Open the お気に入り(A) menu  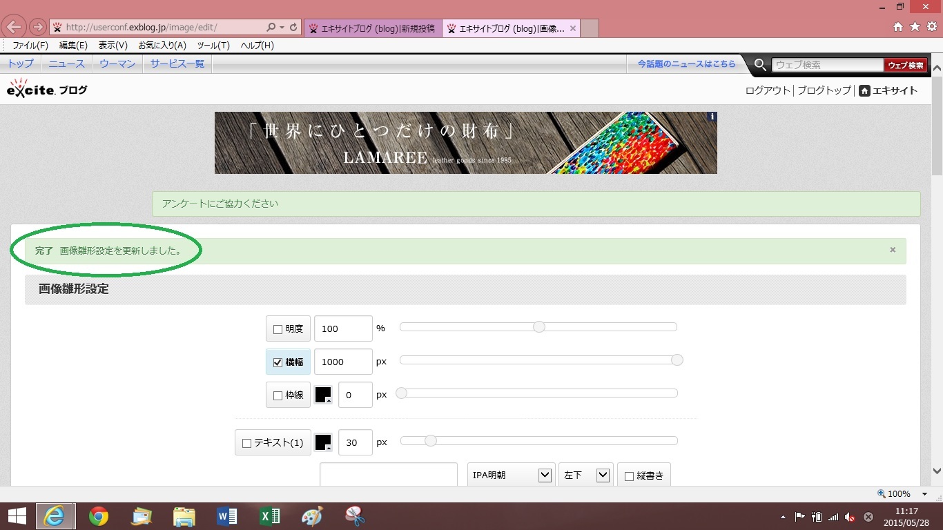tap(162, 46)
